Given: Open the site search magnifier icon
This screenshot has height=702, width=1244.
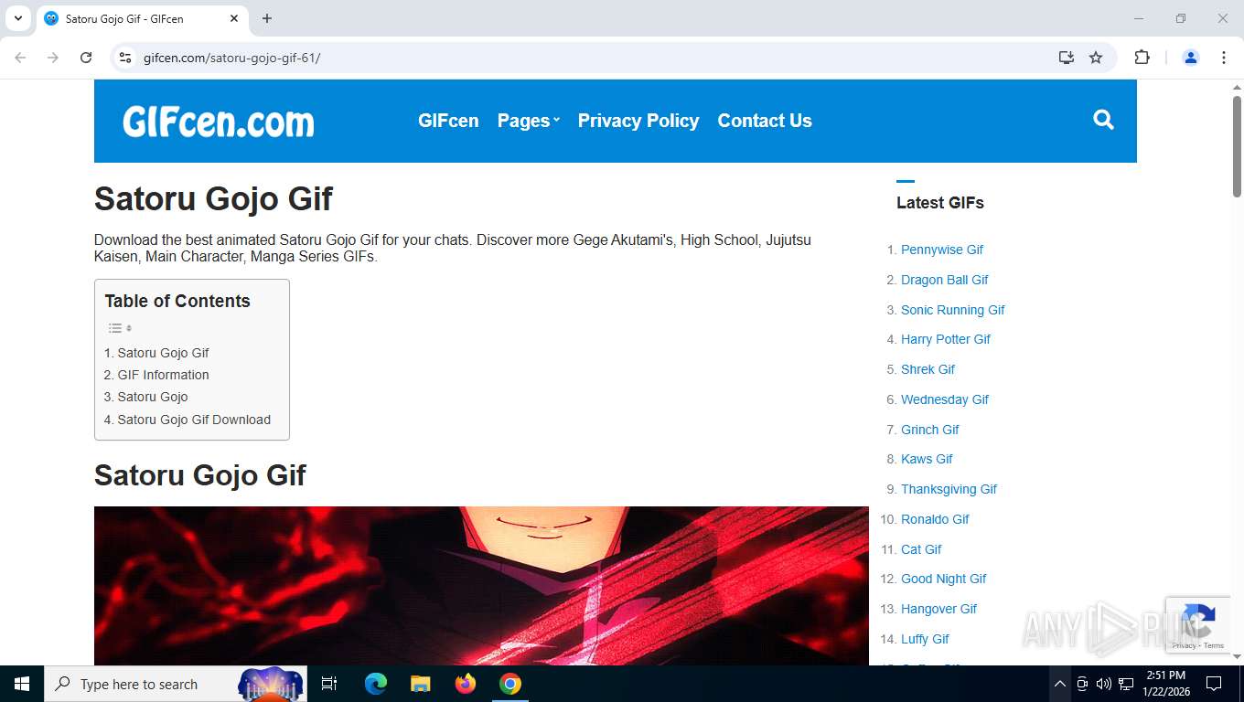Looking at the screenshot, I should [1103, 120].
